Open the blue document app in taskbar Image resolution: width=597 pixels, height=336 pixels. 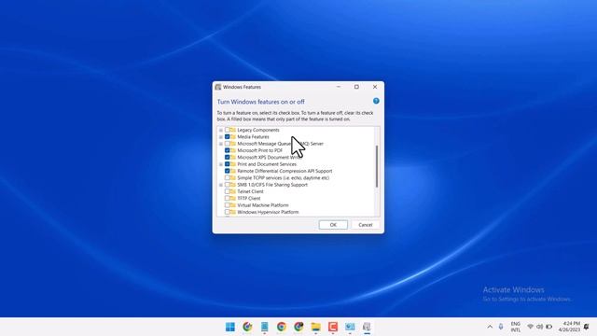click(x=264, y=327)
